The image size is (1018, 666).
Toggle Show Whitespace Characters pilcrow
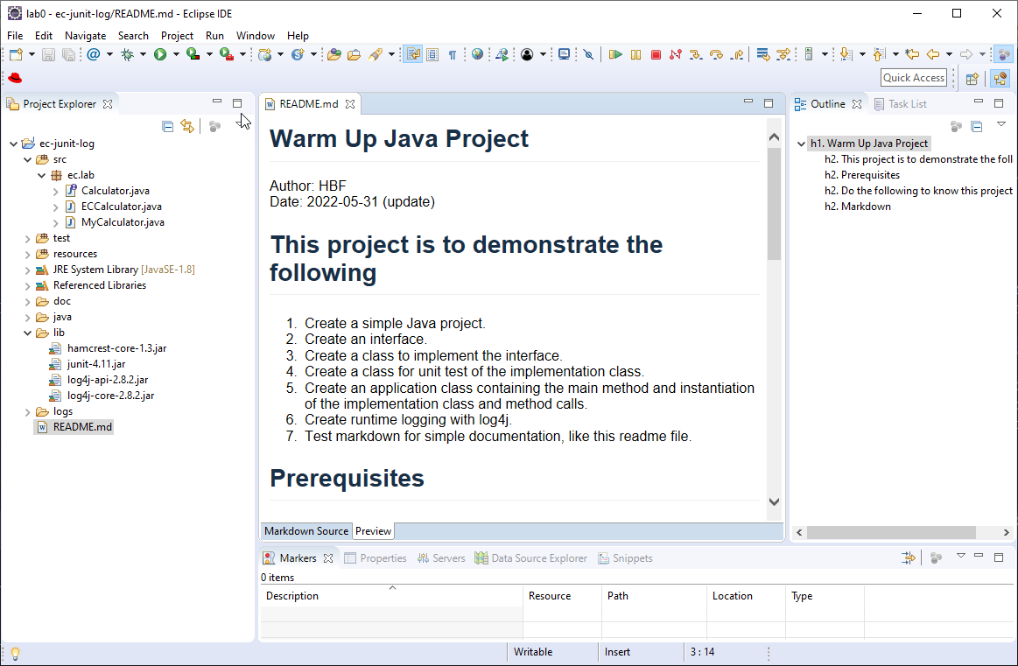[453, 54]
